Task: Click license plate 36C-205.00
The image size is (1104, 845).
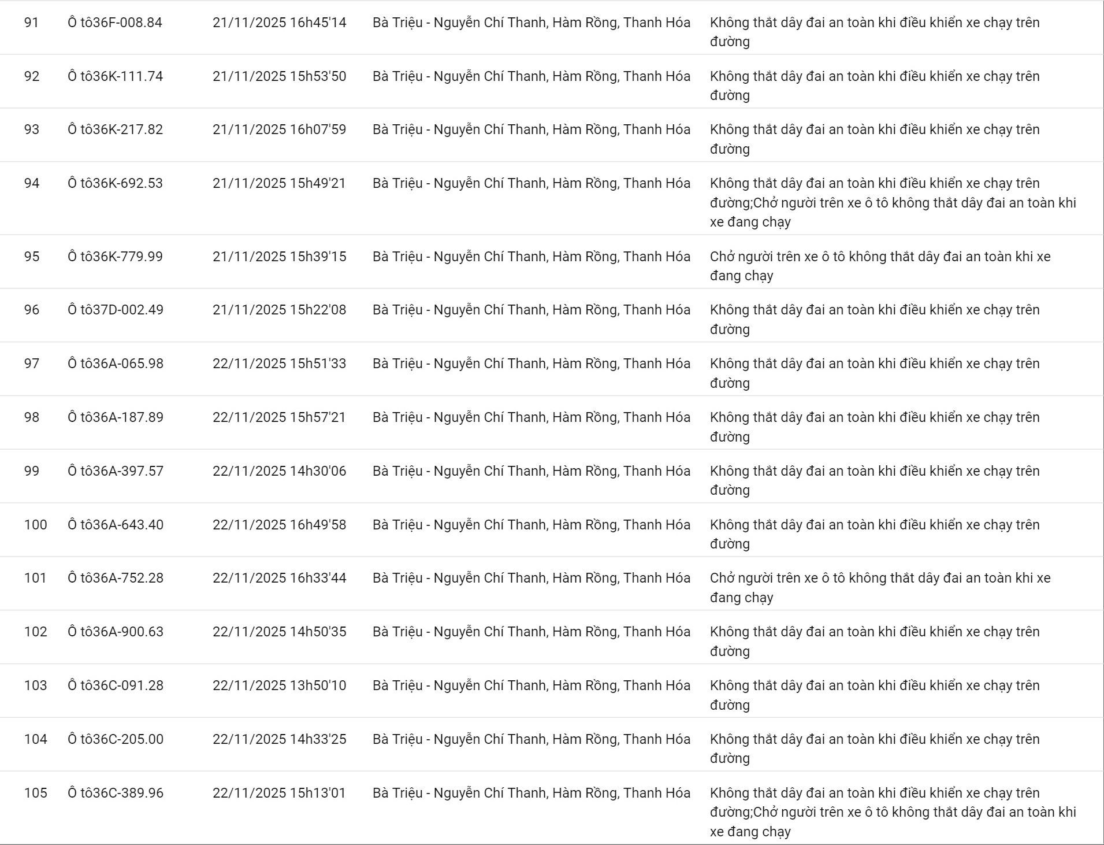Action: pos(115,739)
